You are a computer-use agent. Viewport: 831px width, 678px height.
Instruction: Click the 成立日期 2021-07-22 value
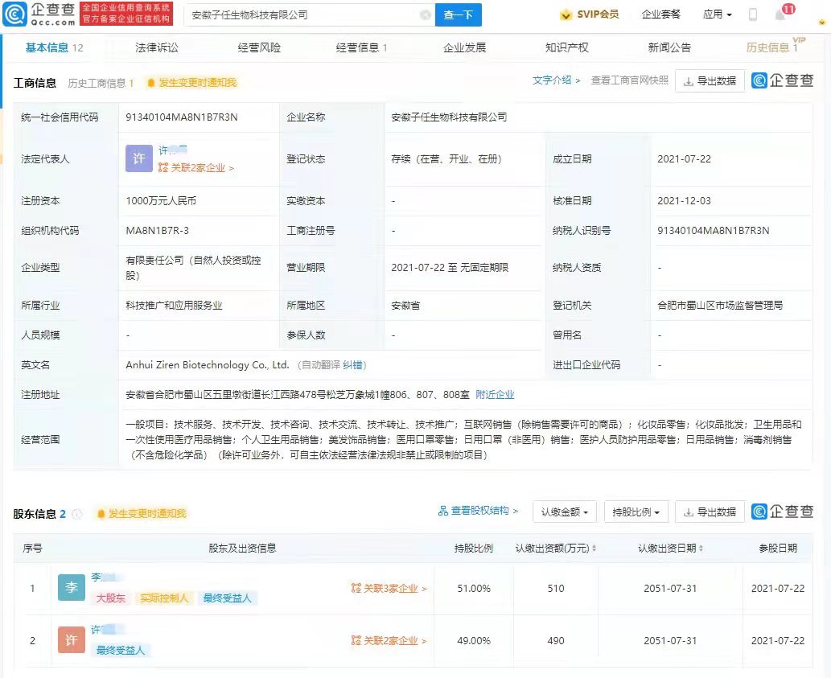(x=685, y=159)
